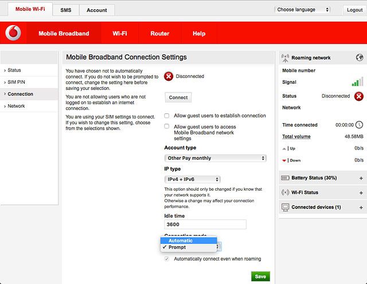Open the Router menu

click(159, 33)
